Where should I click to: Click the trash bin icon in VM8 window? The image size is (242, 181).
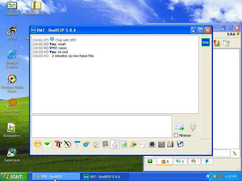point(226,43)
